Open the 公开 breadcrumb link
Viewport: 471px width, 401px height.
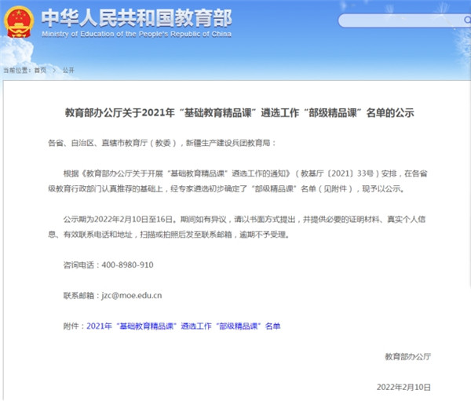tap(68, 71)
